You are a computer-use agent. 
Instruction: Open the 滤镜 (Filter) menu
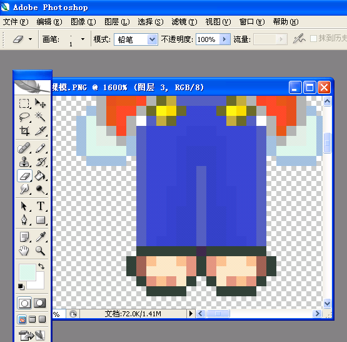tap(184, 22)
